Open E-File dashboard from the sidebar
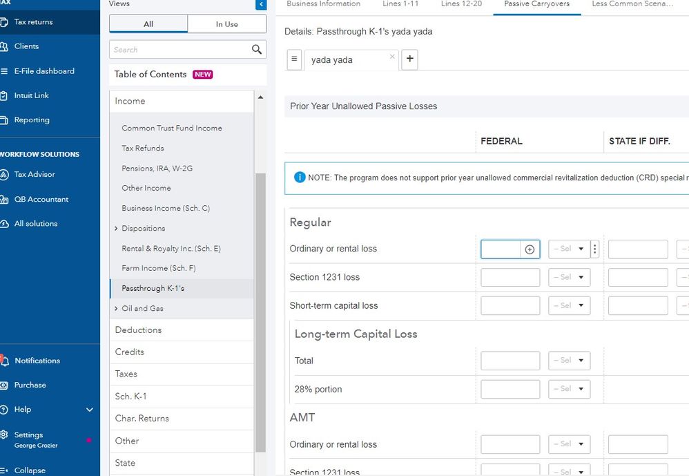Screen dimensions: 689x476 44,71
